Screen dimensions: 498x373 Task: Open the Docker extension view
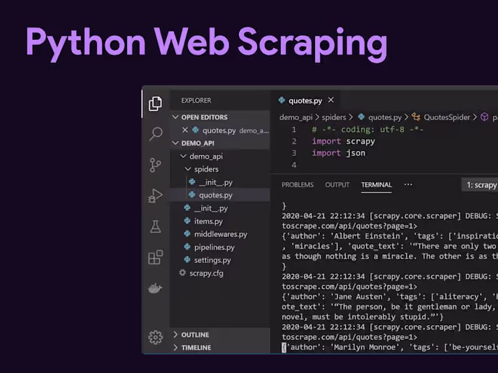pyautogui.click(x=156, y=288)
